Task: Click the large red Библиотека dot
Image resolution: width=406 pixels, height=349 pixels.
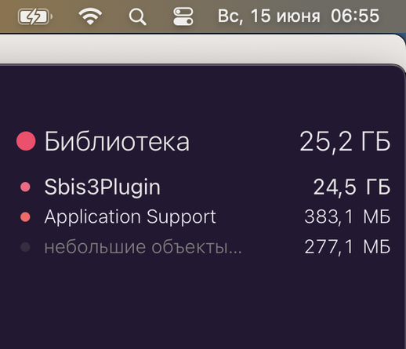Action: click(x=26, y=141)
